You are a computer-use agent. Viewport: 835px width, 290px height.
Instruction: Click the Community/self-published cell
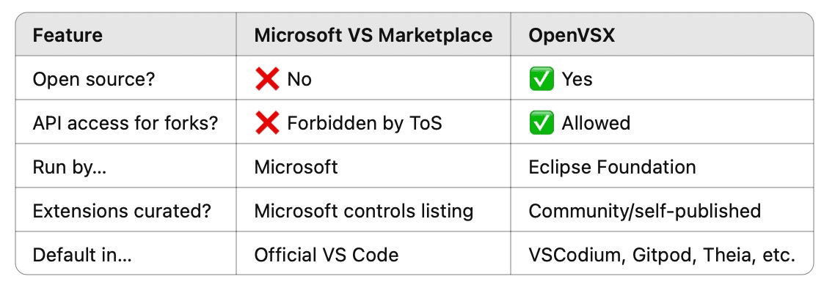pos(645,212)
